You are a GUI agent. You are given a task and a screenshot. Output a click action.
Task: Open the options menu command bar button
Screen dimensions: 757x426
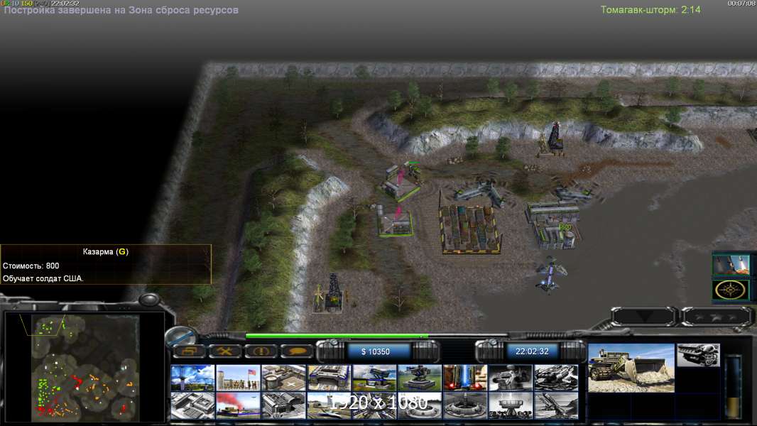point(188,351)
